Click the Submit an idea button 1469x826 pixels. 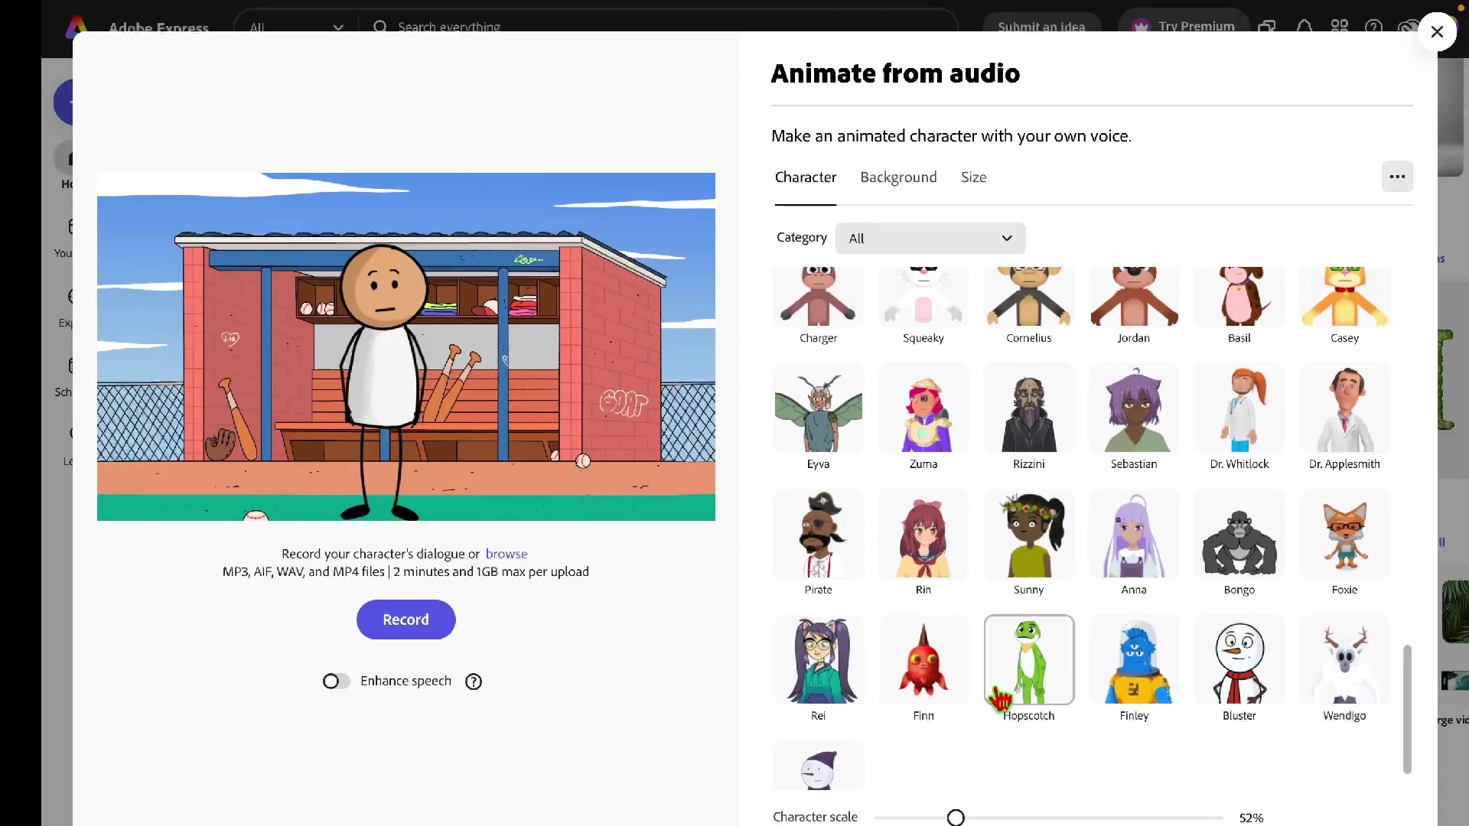[x=1042, y=25]
